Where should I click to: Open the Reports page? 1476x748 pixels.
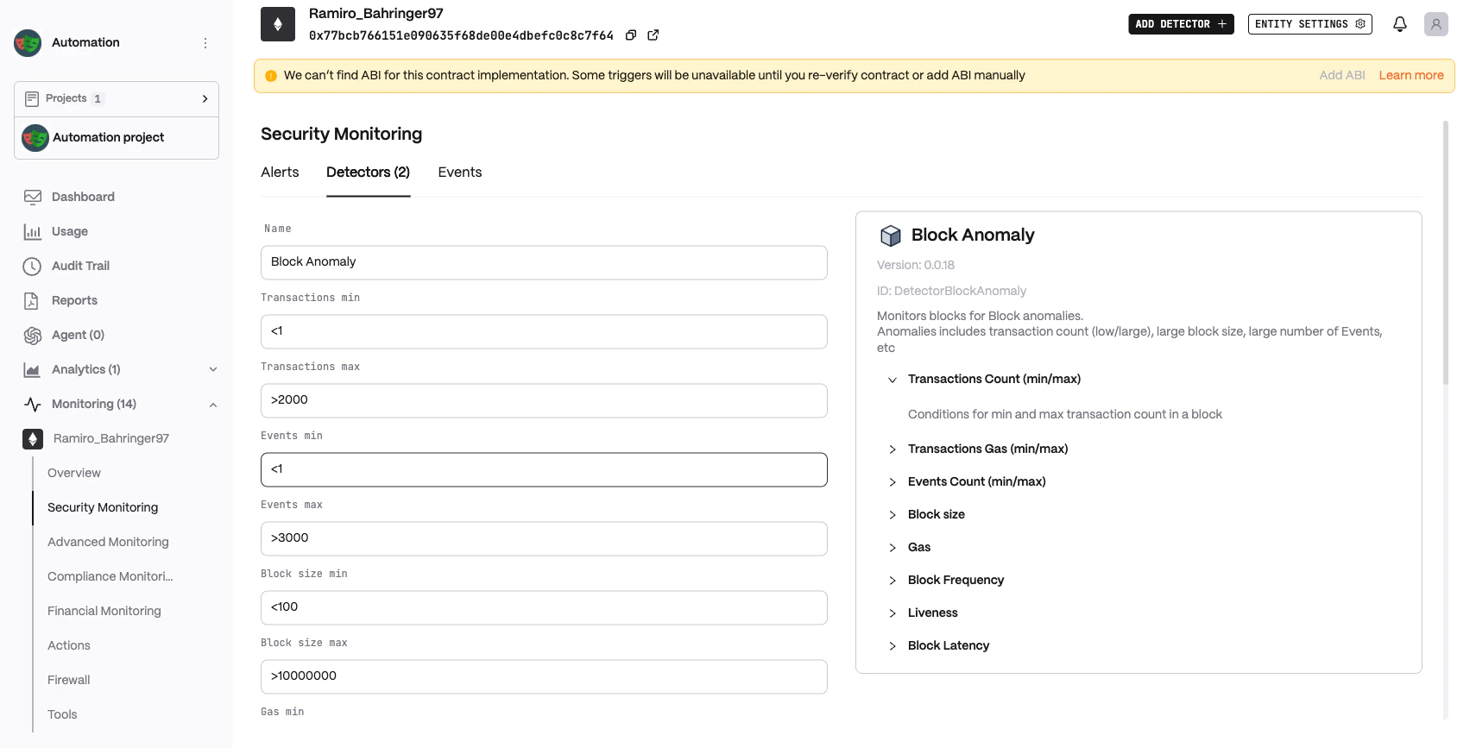(x=74, y=300)
